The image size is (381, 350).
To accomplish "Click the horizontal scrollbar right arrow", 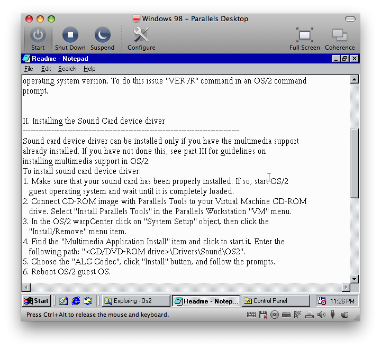I will pos(346,288).
